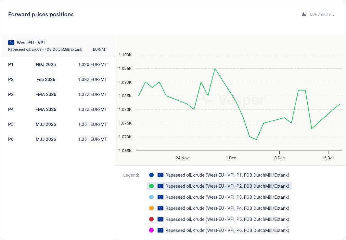Click the orange P4 color dot
Viewport: 346px width, 240px height.
coord(151,208)
